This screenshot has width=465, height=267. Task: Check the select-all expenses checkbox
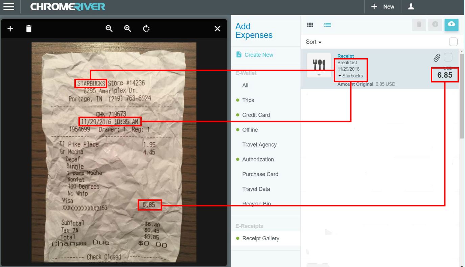tap(453, 42)
